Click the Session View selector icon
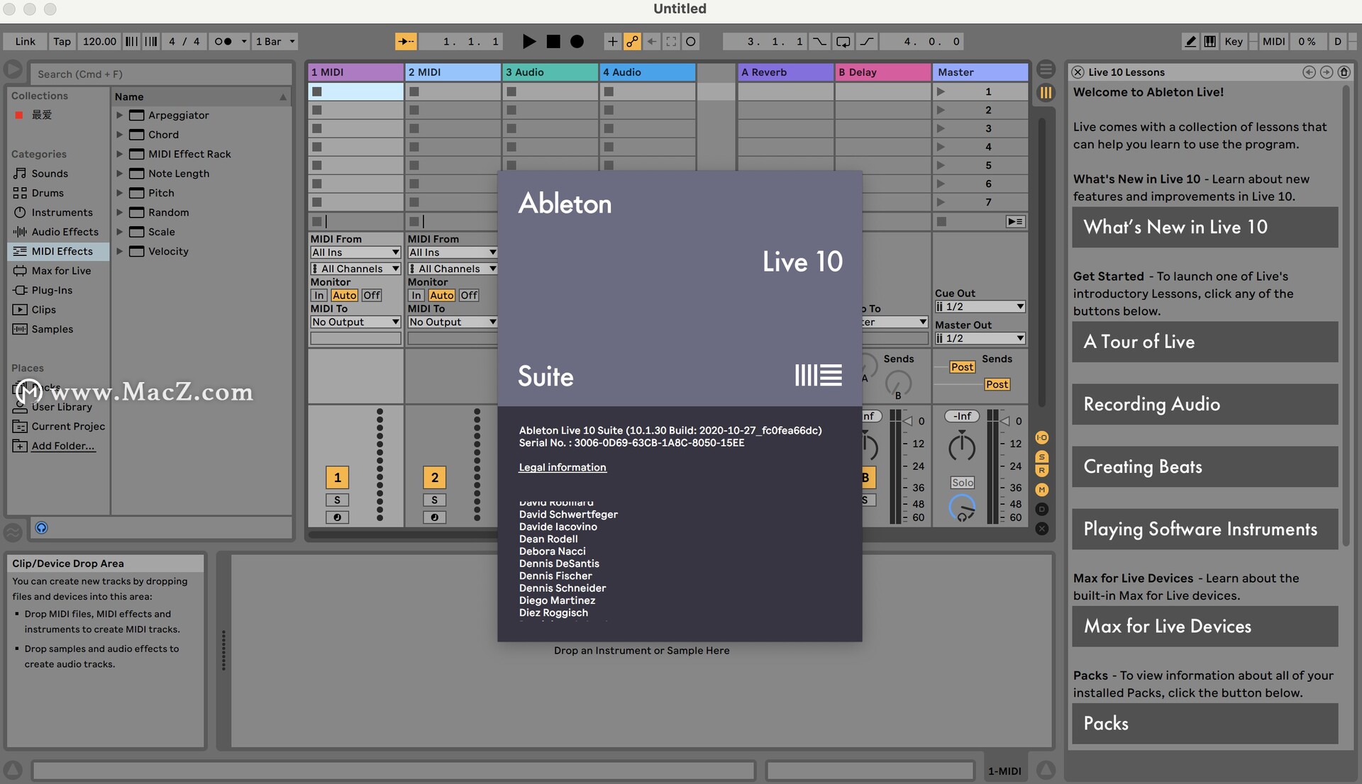 [x=1046, y=93]
